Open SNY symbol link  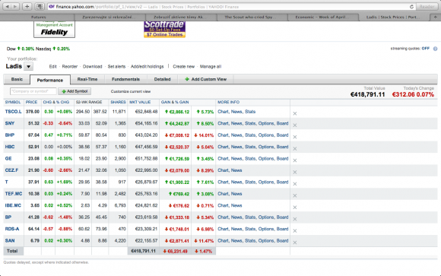(10, 123)
